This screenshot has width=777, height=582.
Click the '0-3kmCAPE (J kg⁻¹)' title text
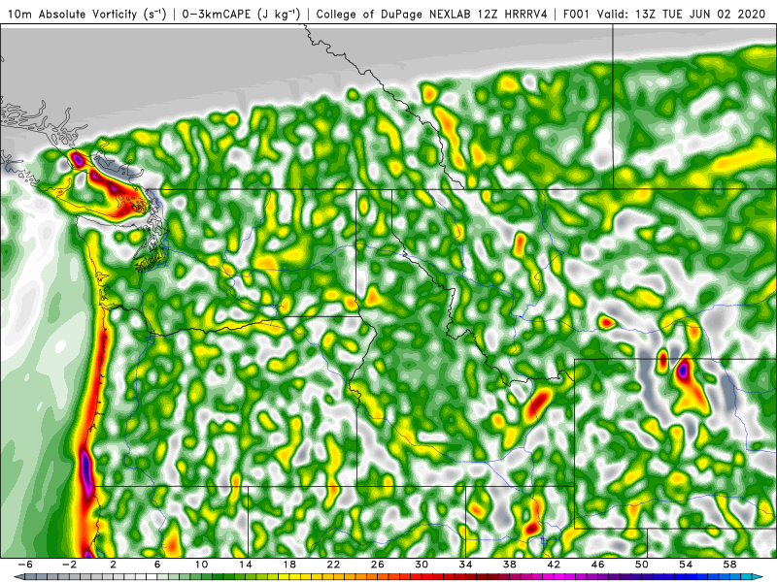241,14
